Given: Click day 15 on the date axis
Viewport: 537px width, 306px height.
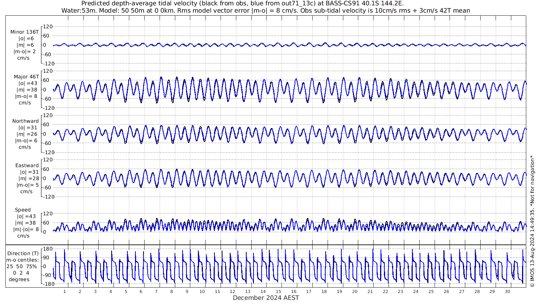Looking at the screenshot, I should coord(278,291).
